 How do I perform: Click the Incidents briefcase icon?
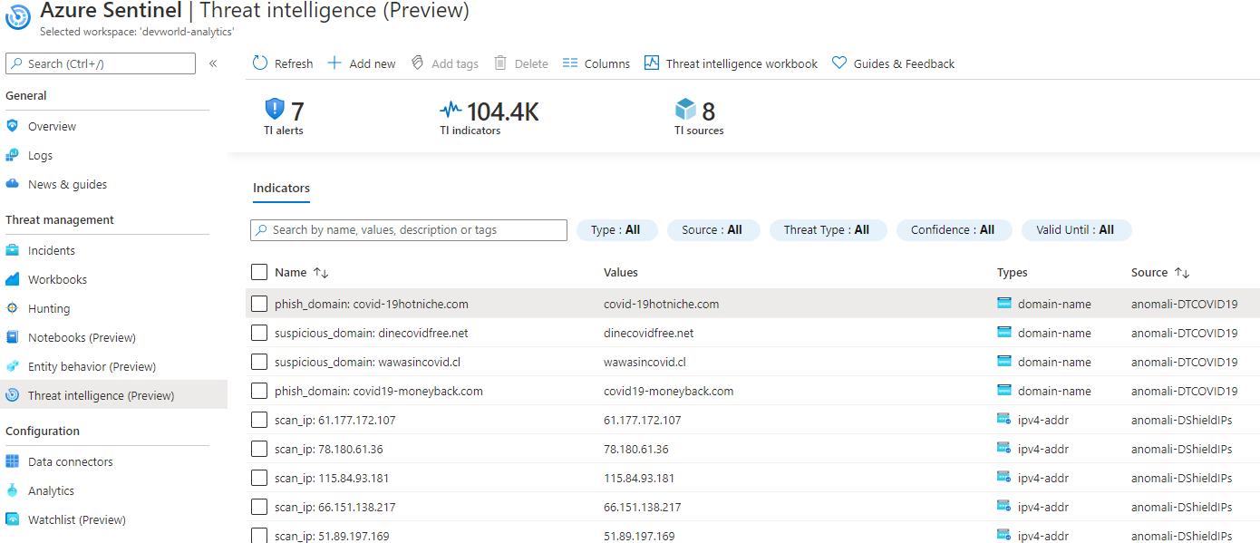click(12, 250)
